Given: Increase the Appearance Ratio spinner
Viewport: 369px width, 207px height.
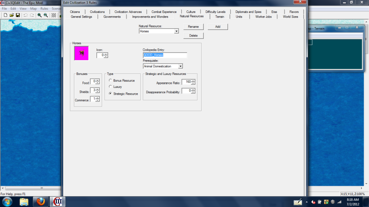Looking at the screenshot, I should 193,81.
